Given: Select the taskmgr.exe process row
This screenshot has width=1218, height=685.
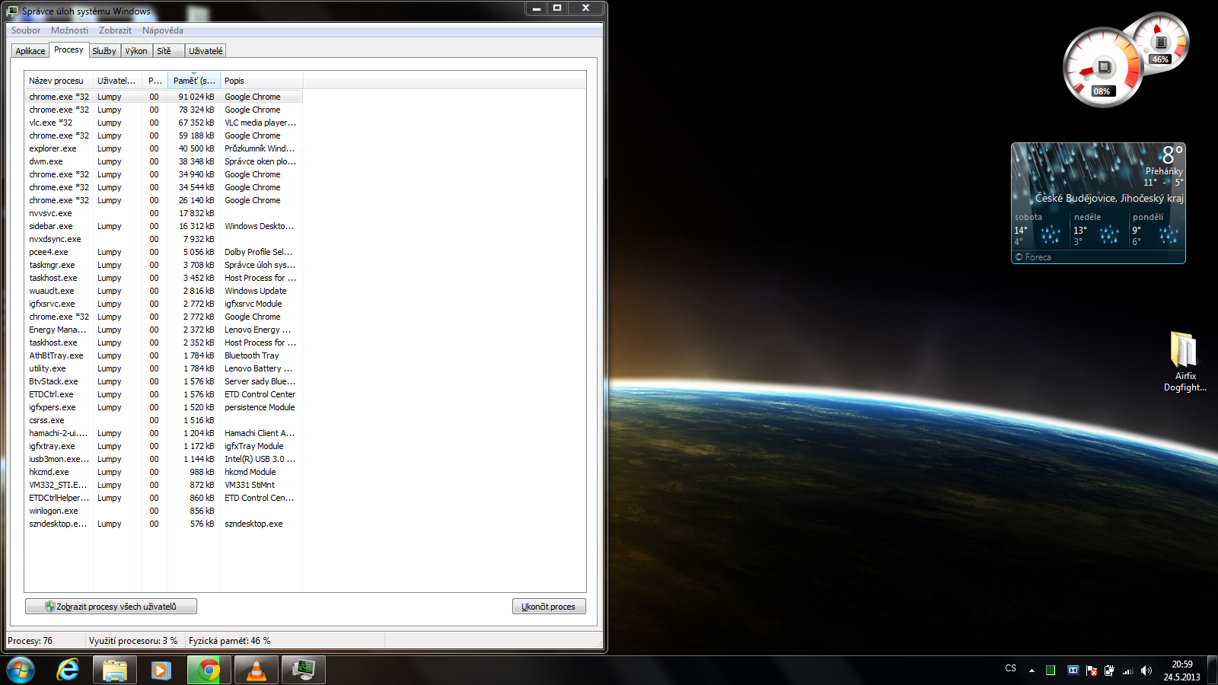Looking at the screenshot, I should pos(164,265).
